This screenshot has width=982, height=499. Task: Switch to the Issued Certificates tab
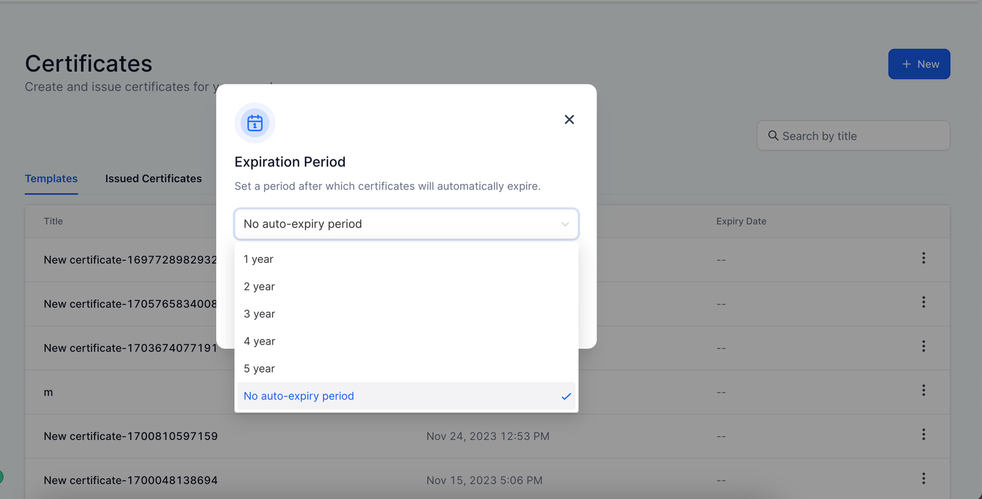click(153, 179)
